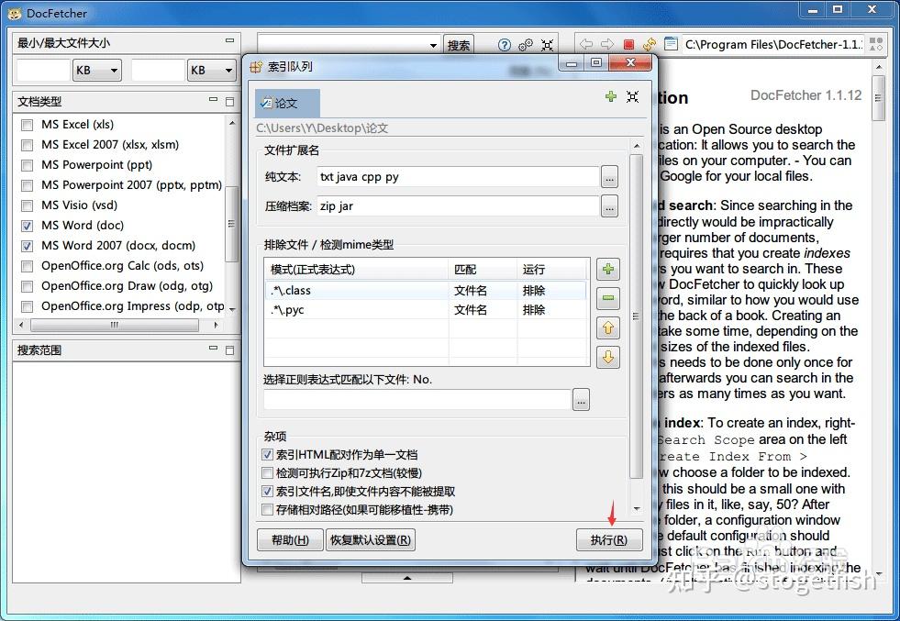Move pattern up with yellow up arrow
The width and height of the screenshot is (900, 621).
coord(608,327)
